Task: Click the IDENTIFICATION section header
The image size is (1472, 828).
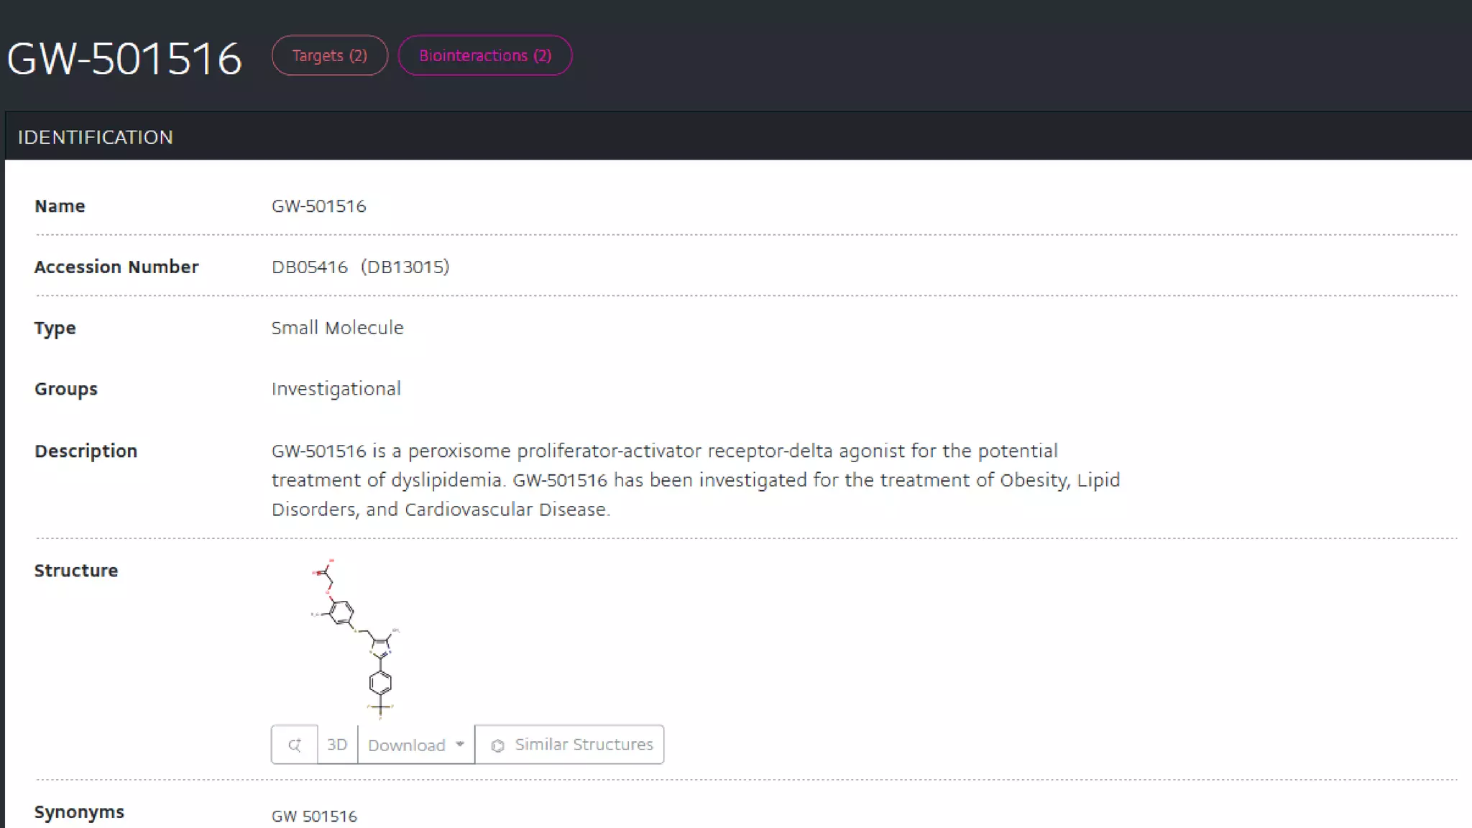Action: coord(96,137)
